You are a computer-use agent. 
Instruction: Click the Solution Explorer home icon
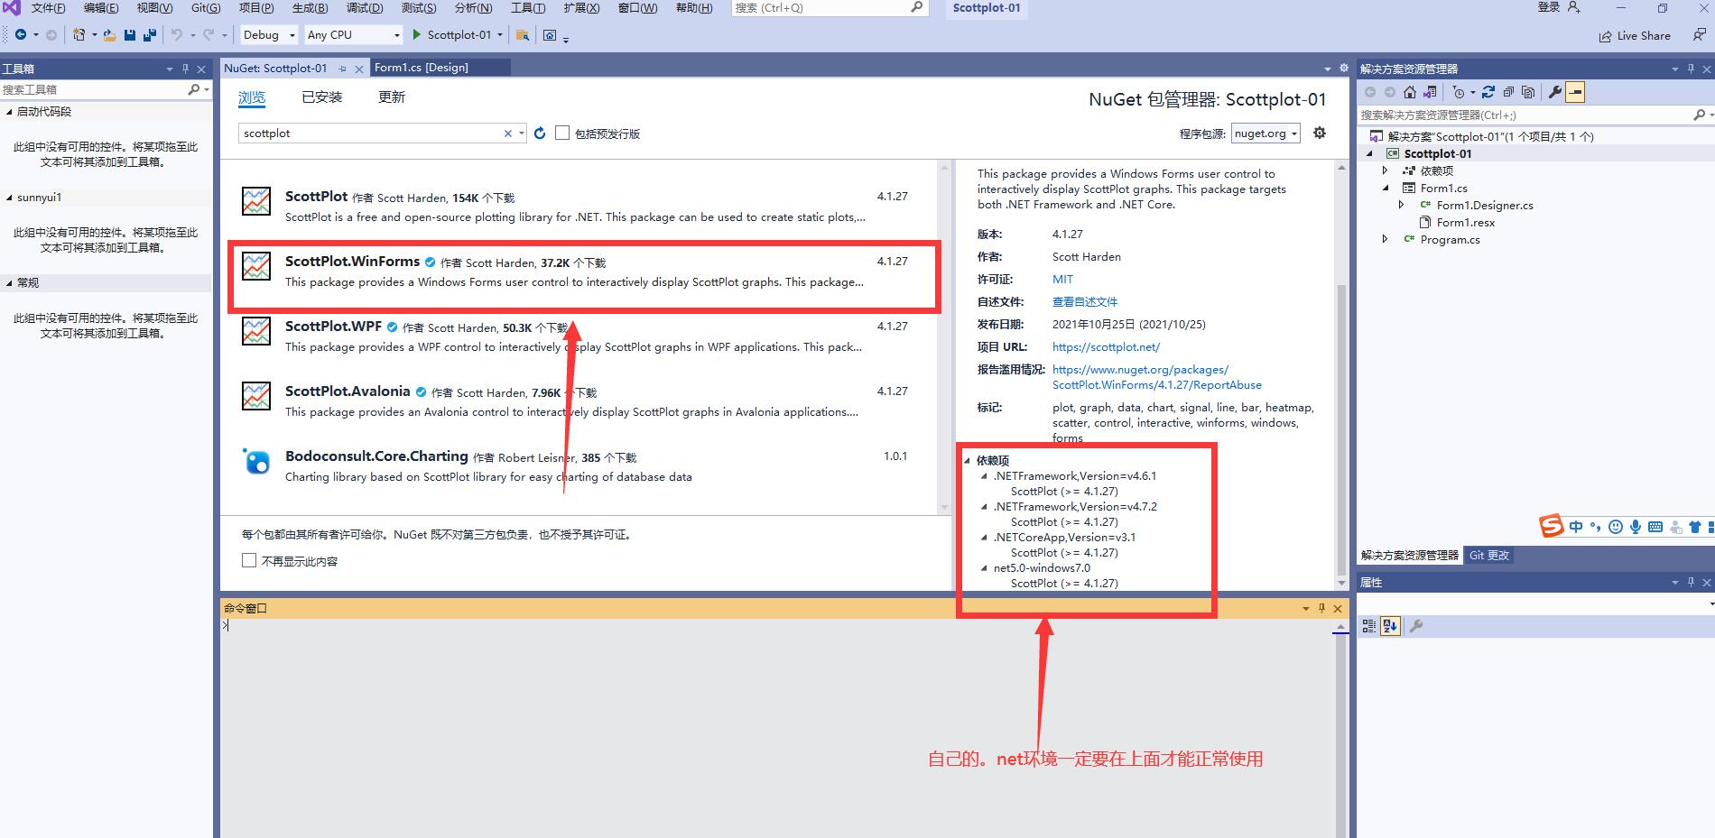coord(1410,92)
